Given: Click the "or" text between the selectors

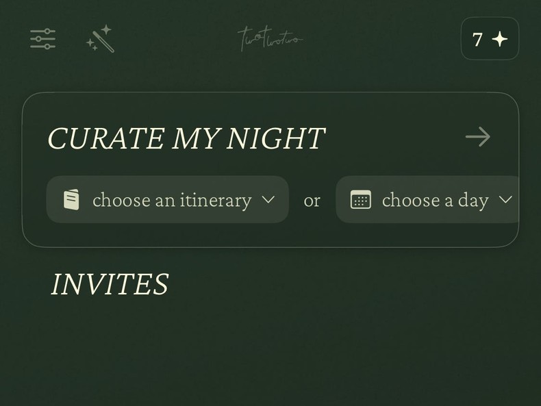Looking at the screenshot, I should coord(312,201).
